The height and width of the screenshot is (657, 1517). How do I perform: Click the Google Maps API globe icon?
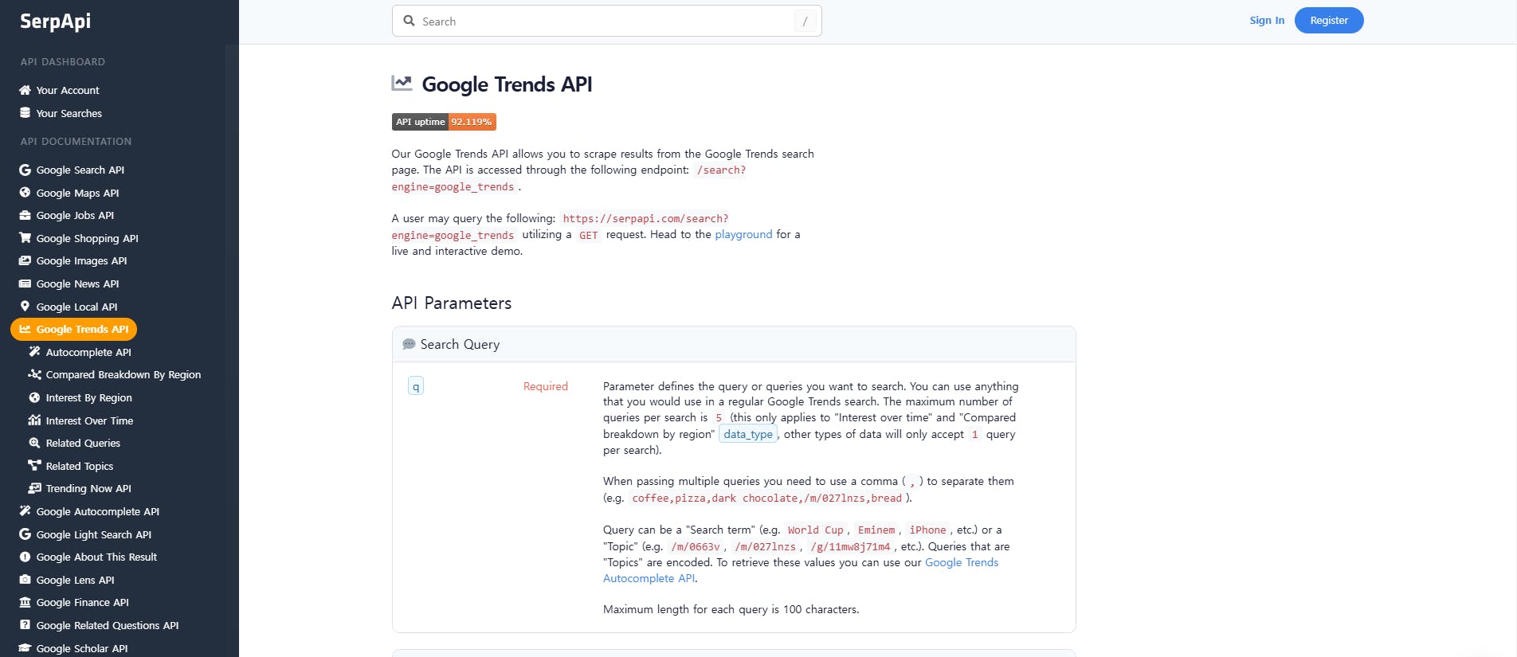(25, 193)
